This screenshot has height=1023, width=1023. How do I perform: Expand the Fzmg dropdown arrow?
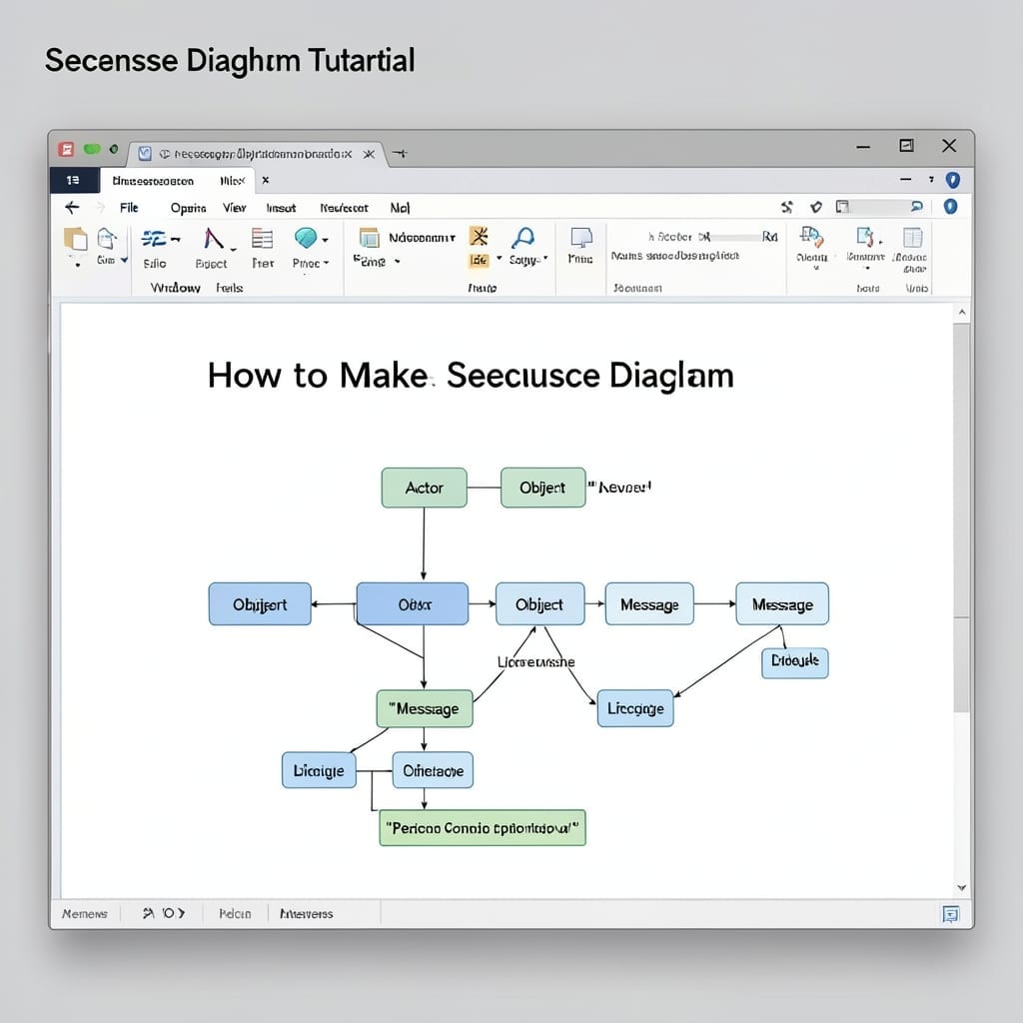(x=397, y=262)
